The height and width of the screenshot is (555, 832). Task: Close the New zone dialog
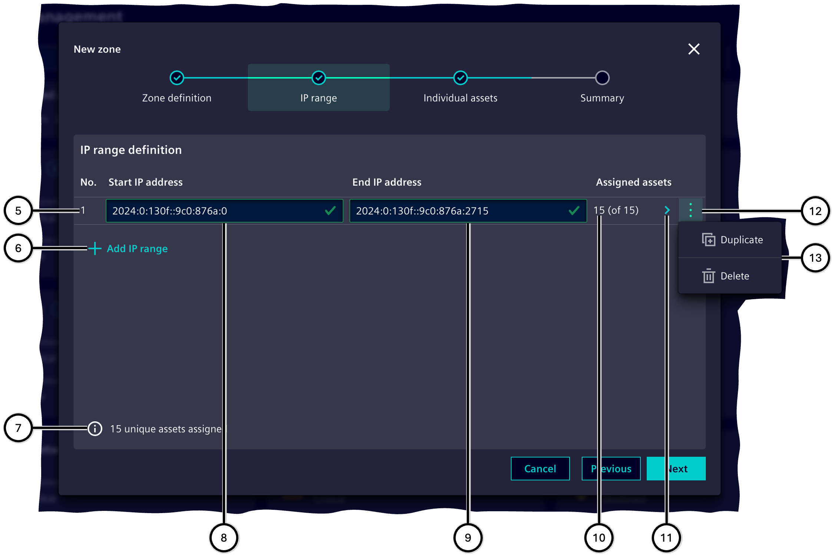(x=694, y=49)
